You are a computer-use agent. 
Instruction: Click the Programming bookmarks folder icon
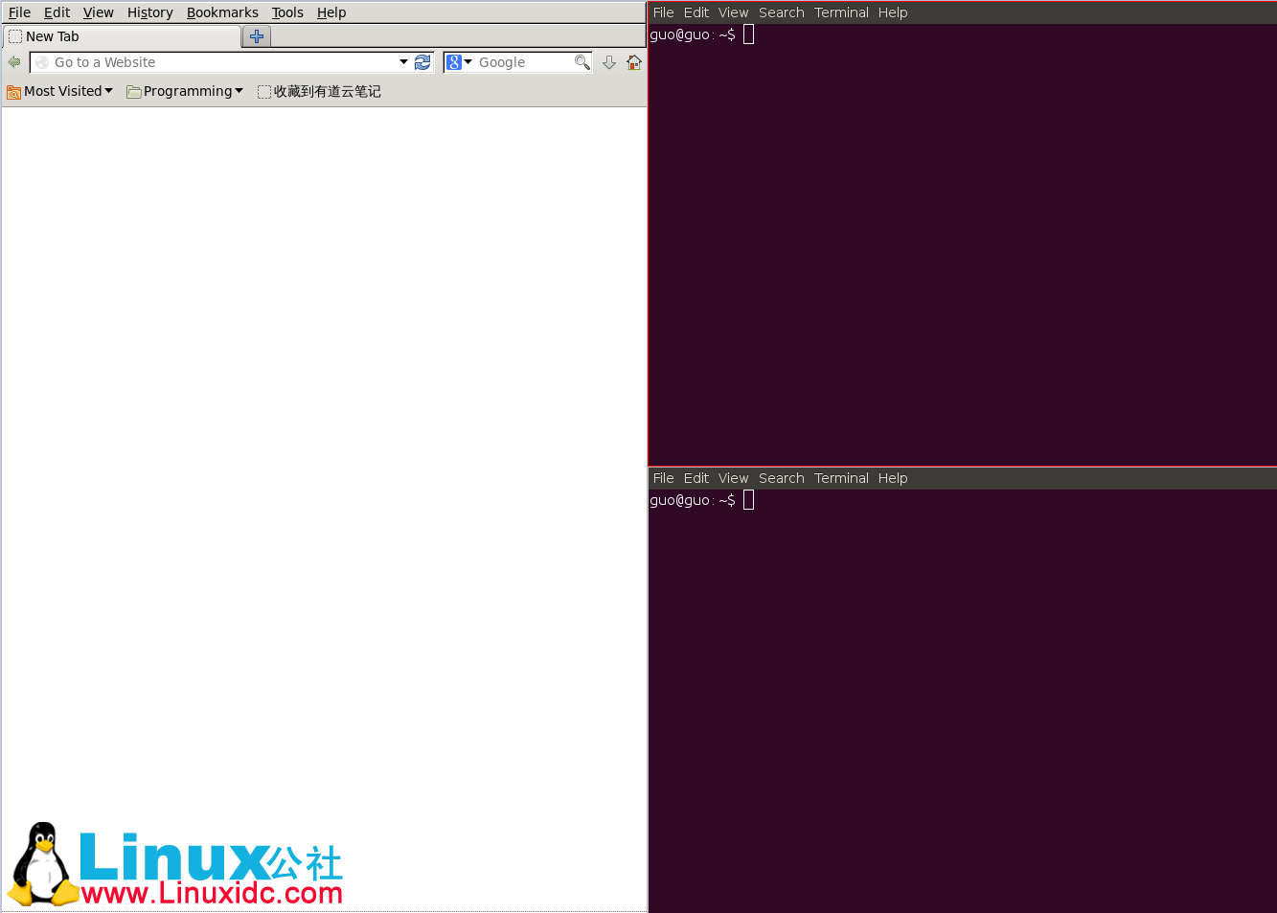132,91
